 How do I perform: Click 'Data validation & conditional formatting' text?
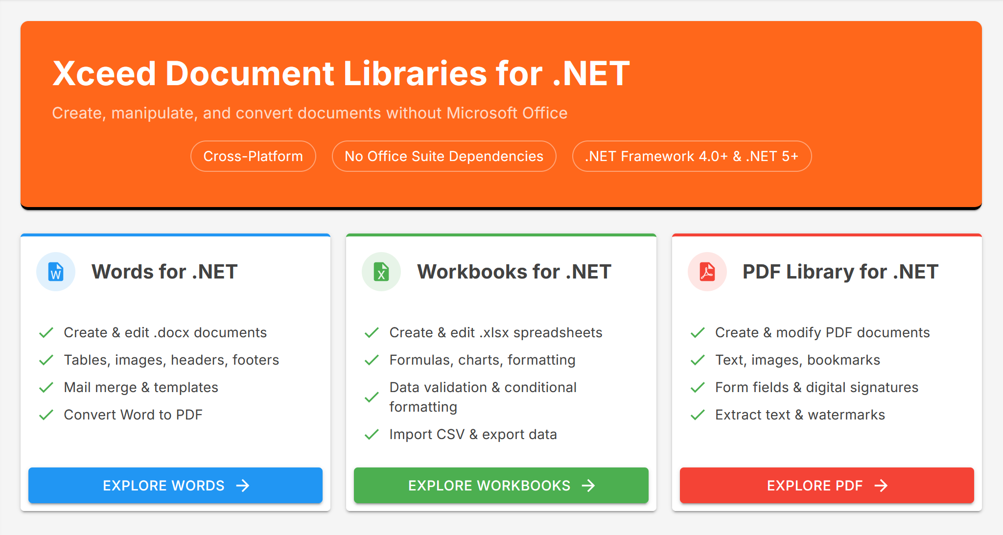(x=483, y=397)
